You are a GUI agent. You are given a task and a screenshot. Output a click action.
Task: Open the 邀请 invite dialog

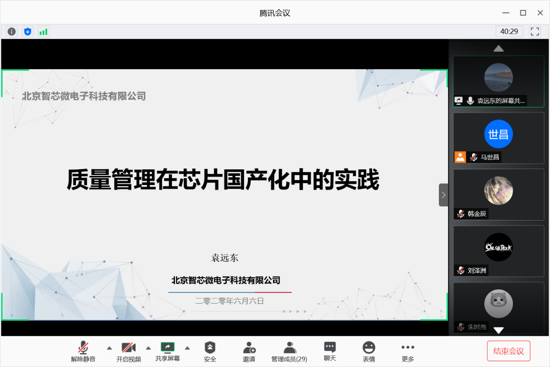coord(249,351)
